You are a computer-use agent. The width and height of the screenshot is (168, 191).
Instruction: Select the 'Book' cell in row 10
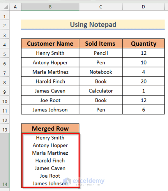[x=101, y=100]
